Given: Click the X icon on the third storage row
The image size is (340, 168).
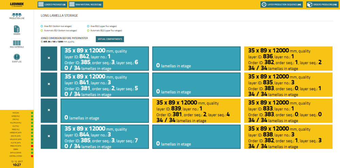Looking at the screenshot, I should (49, 110).
